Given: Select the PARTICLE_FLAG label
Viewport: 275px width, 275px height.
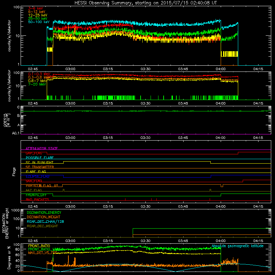Looking at the screenshot, I should 38,186.
